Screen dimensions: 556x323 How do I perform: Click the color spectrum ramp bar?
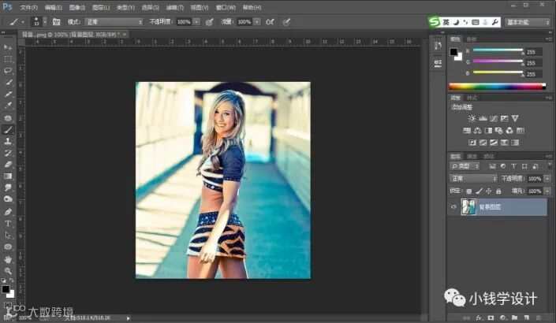coord(497,86)
